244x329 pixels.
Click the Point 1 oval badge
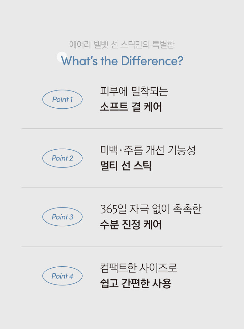(x=62, y=100)
